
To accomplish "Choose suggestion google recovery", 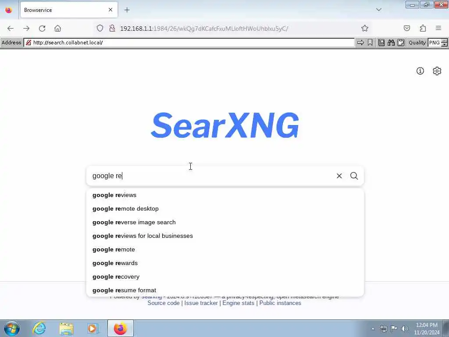I will 225,277.
